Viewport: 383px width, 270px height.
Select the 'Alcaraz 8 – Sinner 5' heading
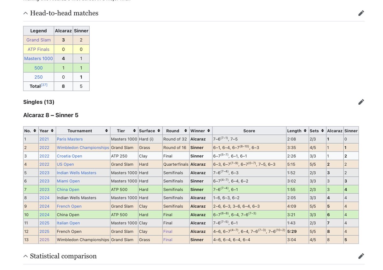(x=51, y=115)
